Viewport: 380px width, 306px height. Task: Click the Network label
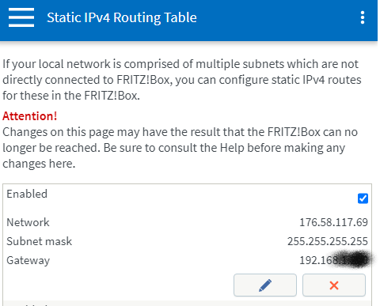coord(28,222)
